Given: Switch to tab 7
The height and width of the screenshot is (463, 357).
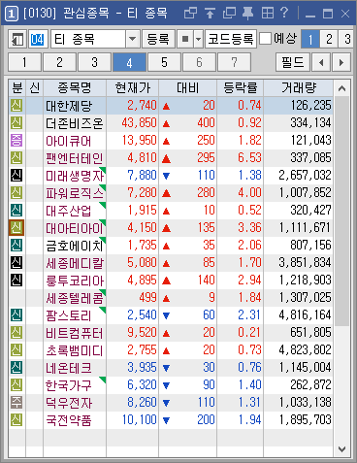Looking at the screenshot, I should pyautogui.click(x=234, y=62).
